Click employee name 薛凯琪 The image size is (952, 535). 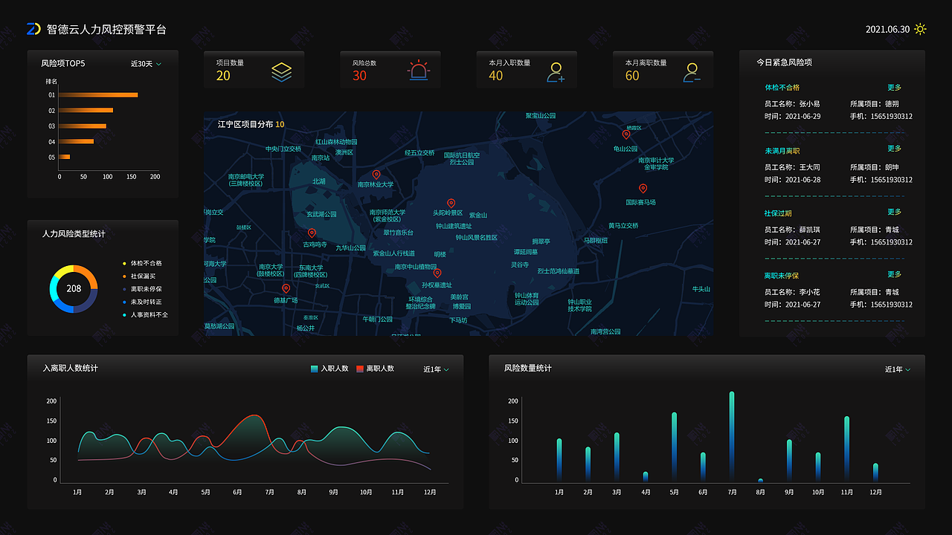810,230
